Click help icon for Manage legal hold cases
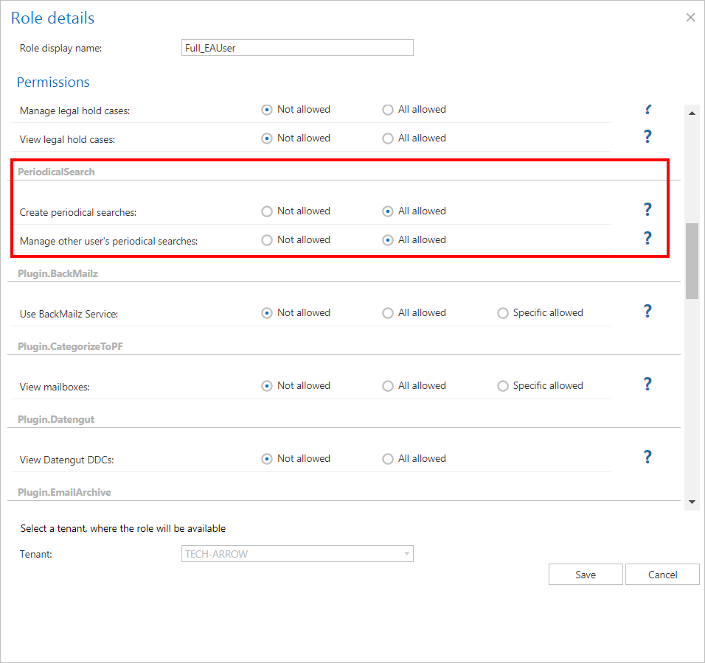 [x=647, y=110]
